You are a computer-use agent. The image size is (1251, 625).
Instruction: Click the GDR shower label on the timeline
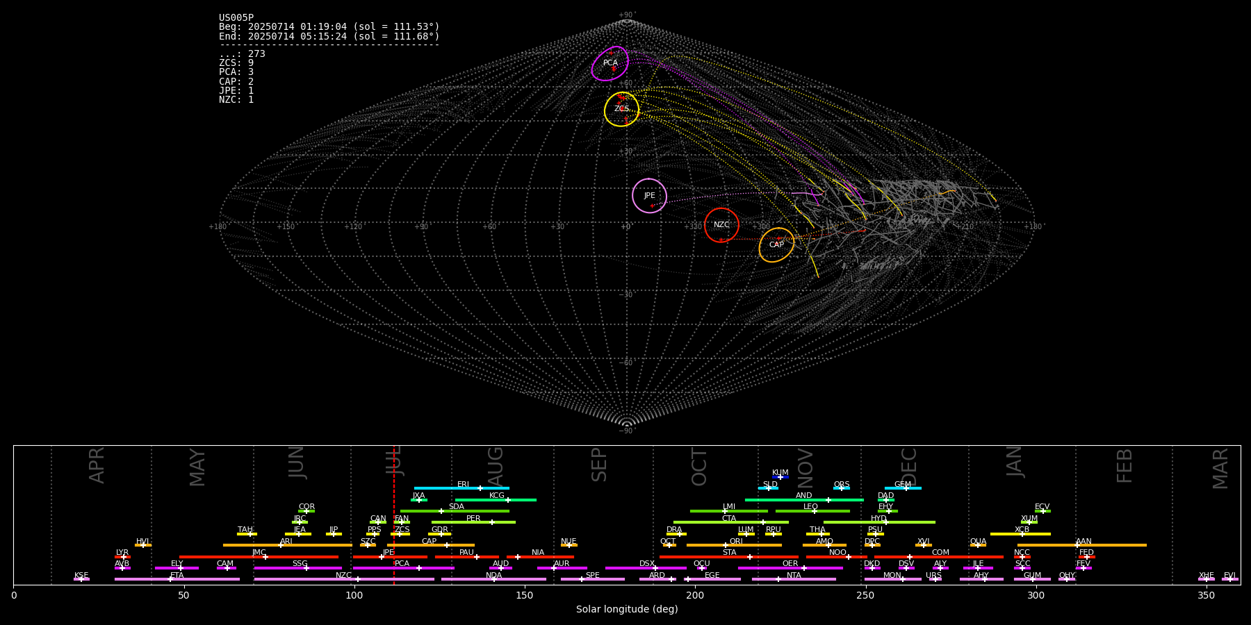pyautogui.click(x=440, y=530)
